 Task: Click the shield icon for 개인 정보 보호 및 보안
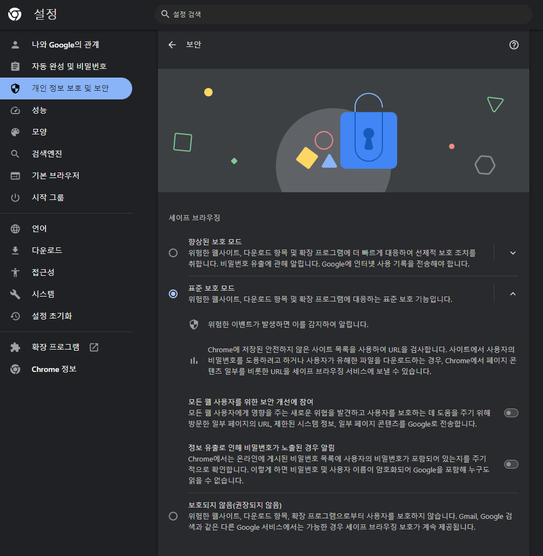click(x=15, y=88)
